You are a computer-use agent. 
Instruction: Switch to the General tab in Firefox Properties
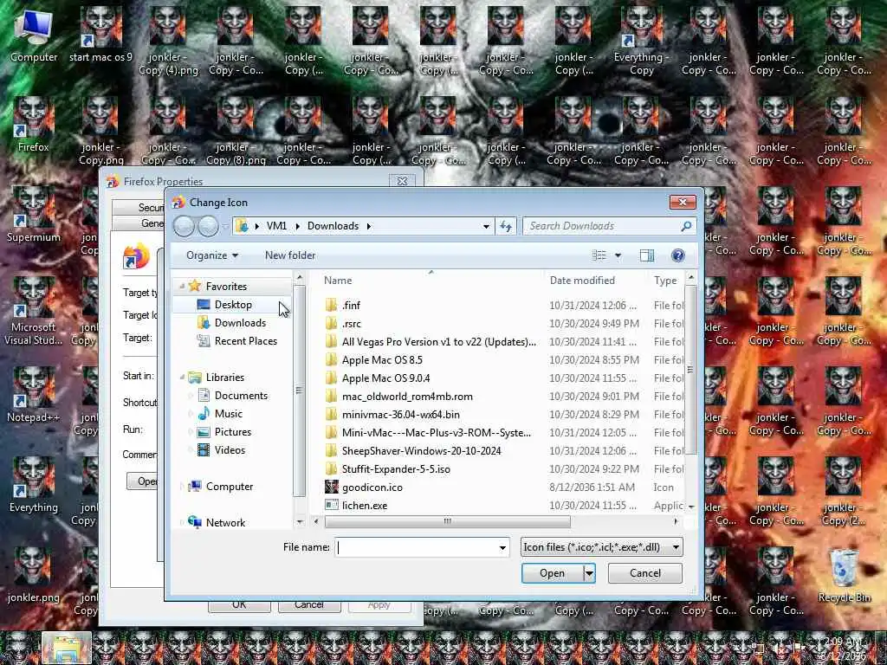tap(139, 223)
